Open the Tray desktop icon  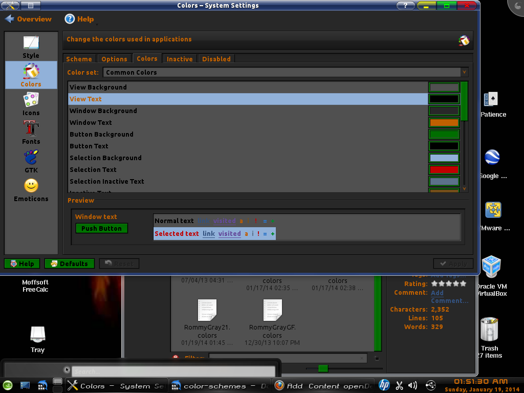(x=37, y=339)
